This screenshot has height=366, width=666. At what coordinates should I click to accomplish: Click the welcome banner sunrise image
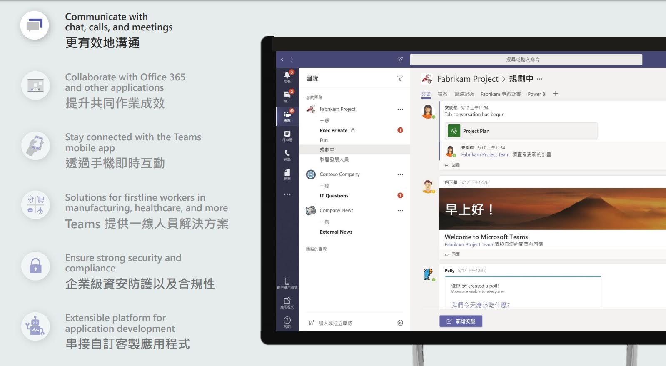[552, 209]
